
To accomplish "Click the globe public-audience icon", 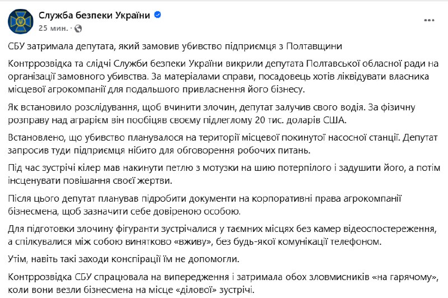I will [x=78, y=28].
